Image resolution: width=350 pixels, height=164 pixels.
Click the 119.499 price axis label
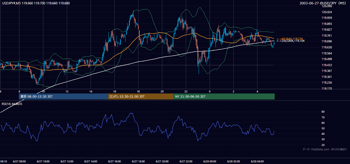(327, 59)
